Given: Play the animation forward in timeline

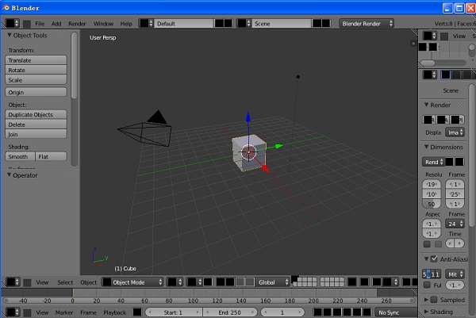Looking at the screenshot, I should tap(347, 312).
